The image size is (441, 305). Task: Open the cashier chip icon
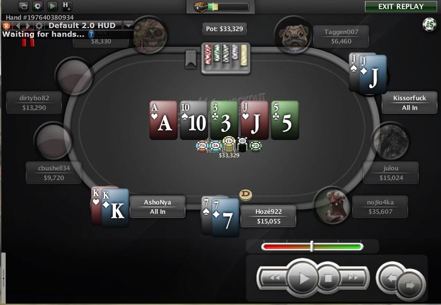click(429, 25)
